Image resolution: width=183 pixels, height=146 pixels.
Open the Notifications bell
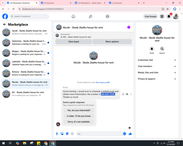click(169, 16)
